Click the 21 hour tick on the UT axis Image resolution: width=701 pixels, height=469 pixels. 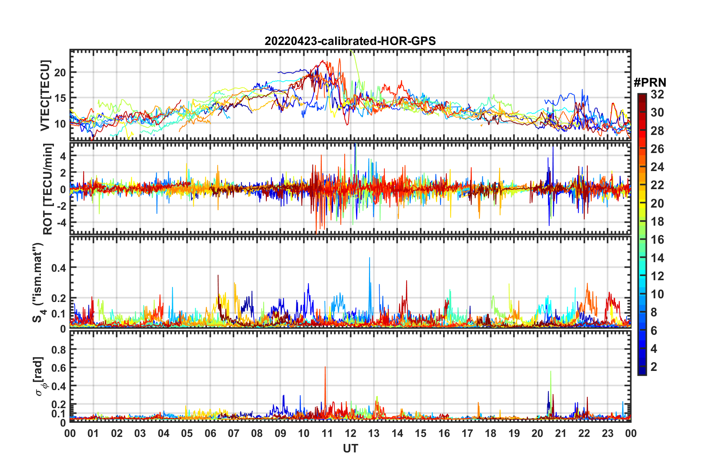(561, 433)
